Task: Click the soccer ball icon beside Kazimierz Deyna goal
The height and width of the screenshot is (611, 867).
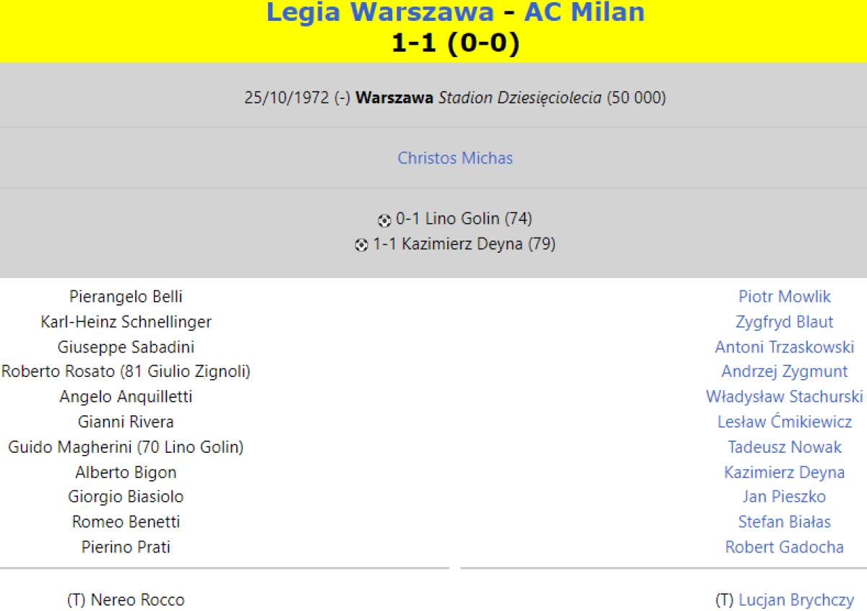Action: tap(361, 246)
